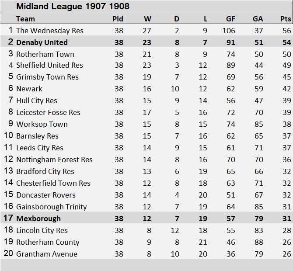Screen dimensions: 293x271
Task: Select the Grantham Avenue team cell
Action: [47, 254]
